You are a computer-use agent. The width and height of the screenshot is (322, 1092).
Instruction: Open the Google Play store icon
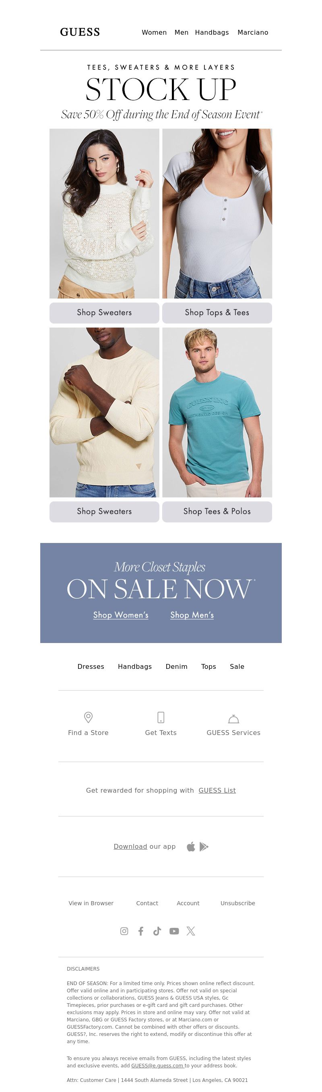click(204, 847)
